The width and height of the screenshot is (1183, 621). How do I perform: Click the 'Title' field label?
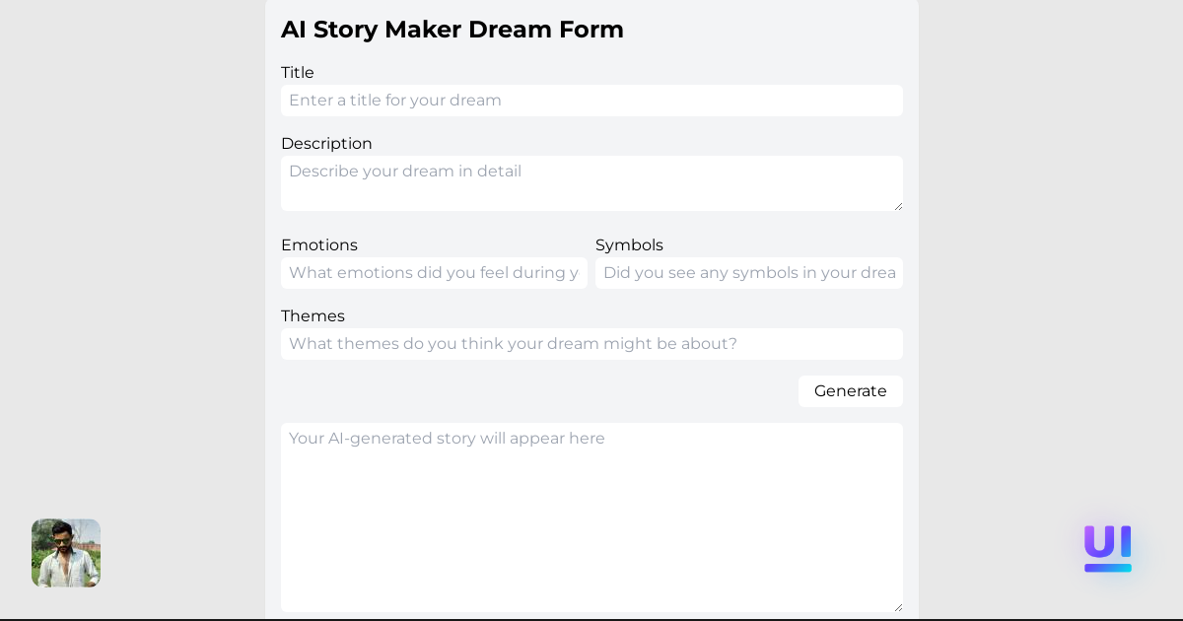coord(298,73)
